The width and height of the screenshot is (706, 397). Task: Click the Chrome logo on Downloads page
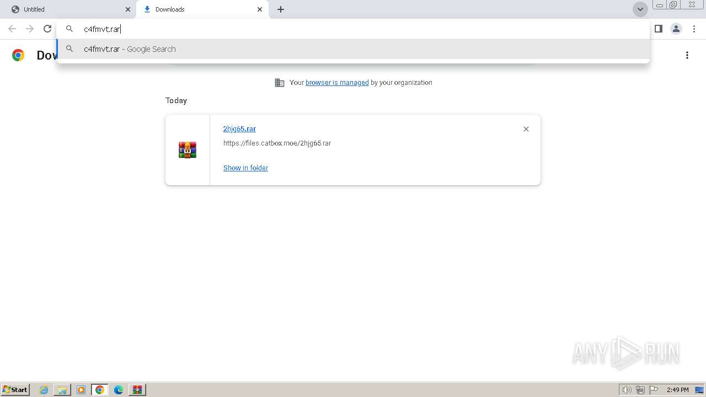[18, 55]
